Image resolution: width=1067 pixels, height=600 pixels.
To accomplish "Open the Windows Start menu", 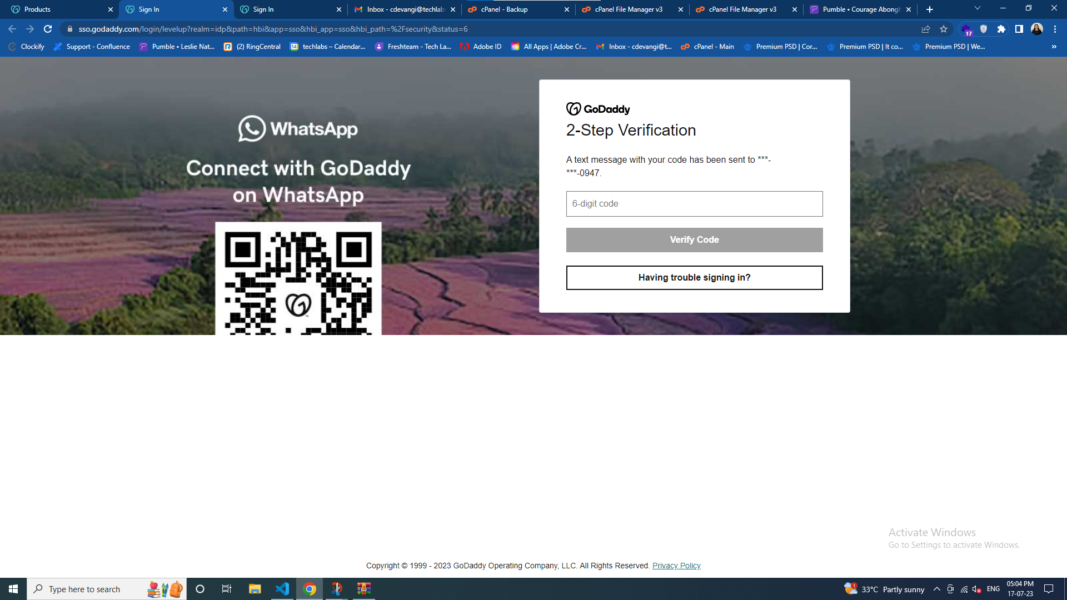I will pyautogui.click(x=13, y=589).
